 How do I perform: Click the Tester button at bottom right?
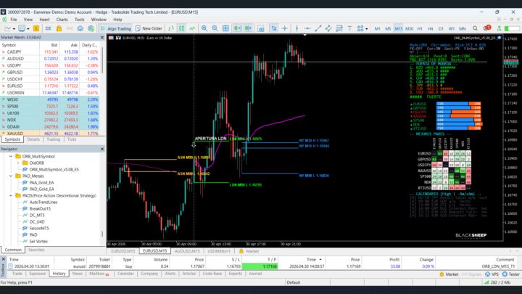tap(511, 274)
